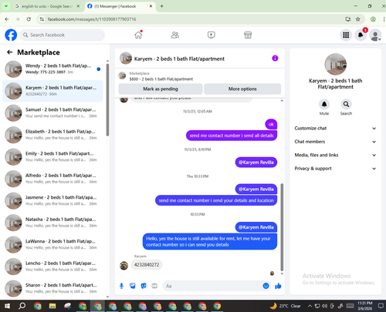Choose a GIF icon

(x=154, y=286)
